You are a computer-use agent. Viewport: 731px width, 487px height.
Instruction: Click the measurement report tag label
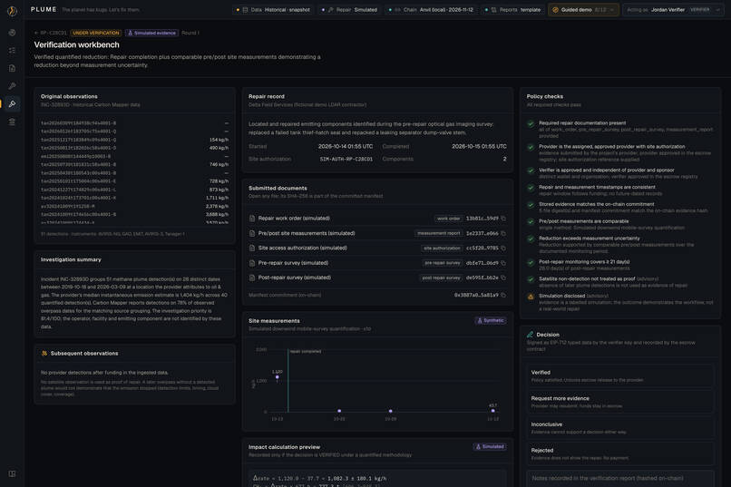pos(439,233)
